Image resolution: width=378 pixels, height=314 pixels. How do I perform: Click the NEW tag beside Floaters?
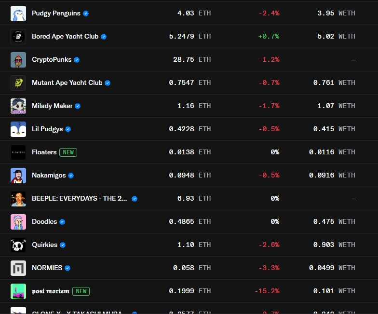coord(68,152)
